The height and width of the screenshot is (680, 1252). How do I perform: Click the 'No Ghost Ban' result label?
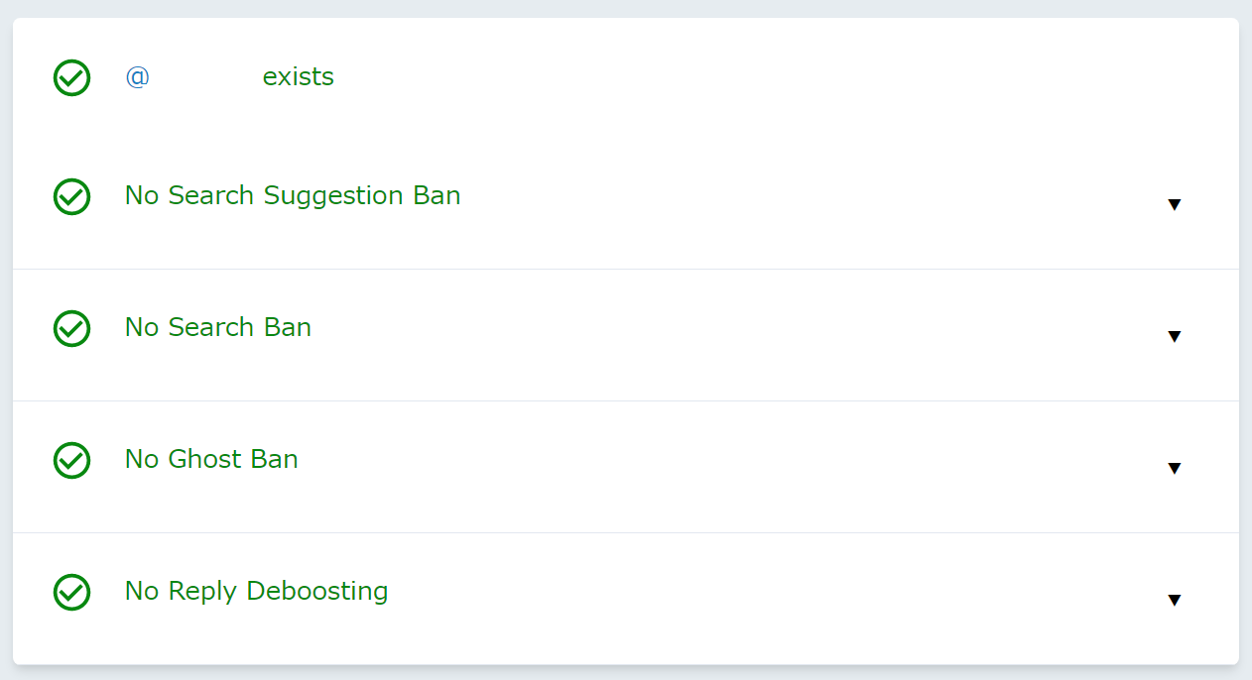211,459
